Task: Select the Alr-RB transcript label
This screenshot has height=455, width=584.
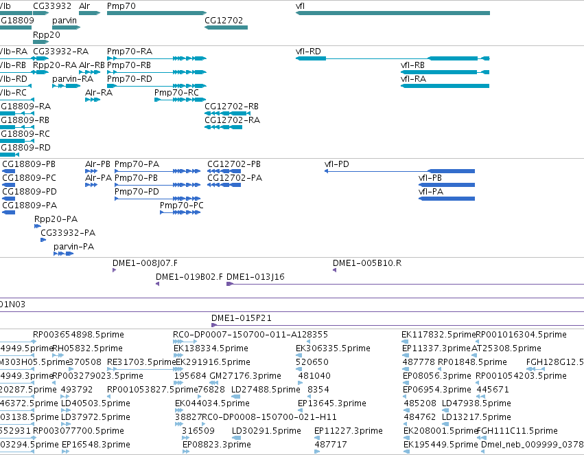Action: pos(92,65)
